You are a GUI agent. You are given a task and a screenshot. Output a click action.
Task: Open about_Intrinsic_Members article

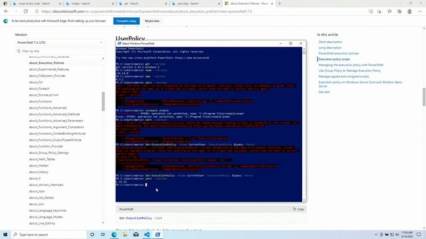click(x=46, y=185)
